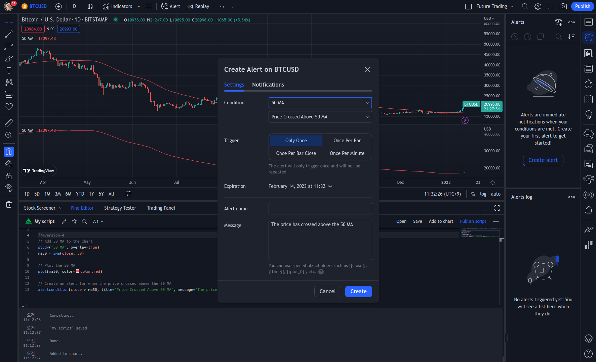The width and height of the screenshot is (596, 362).
Task: Open the prediction and measurement tools
Action: pos(9,95)
